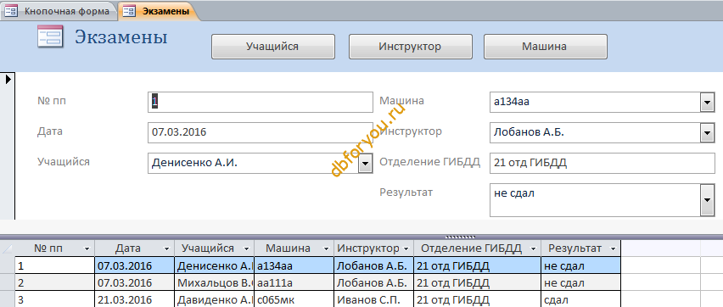The image size is (723, 307).
Task: Click the Отделение ГИБДД text field
Action: coord(602,163)
